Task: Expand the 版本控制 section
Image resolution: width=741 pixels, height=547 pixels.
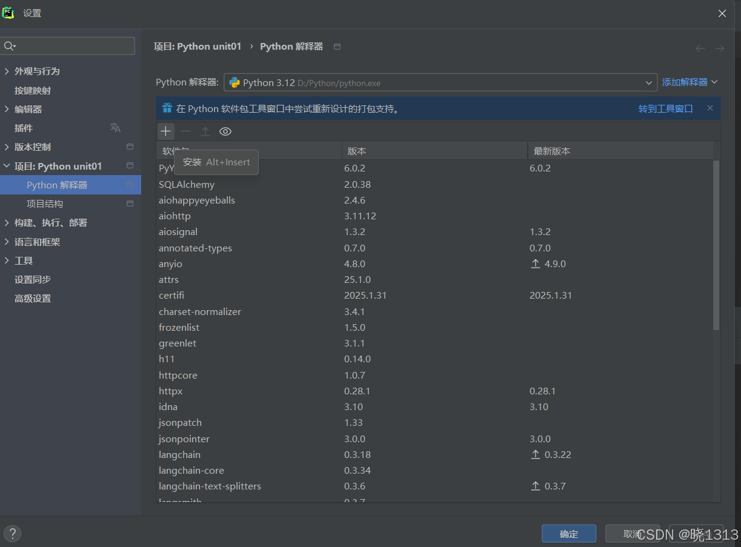Action: 7,147
